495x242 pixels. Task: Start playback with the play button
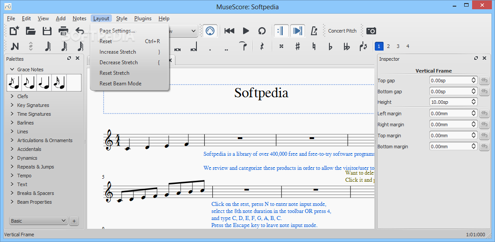pyautogui.click(x=246, y=31)
